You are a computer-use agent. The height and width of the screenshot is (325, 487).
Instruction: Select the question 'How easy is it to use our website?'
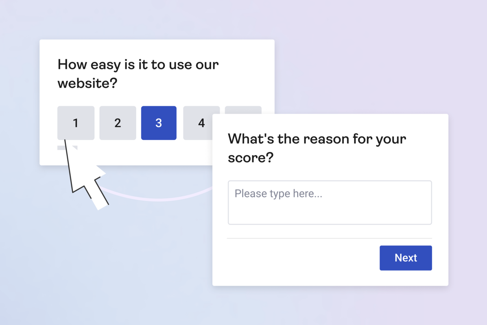[x=138, y=73]
